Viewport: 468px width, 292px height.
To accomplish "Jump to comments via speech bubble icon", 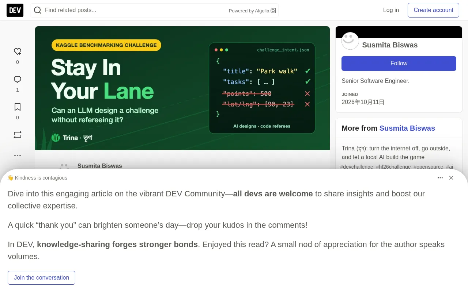I will pos(18,79).
